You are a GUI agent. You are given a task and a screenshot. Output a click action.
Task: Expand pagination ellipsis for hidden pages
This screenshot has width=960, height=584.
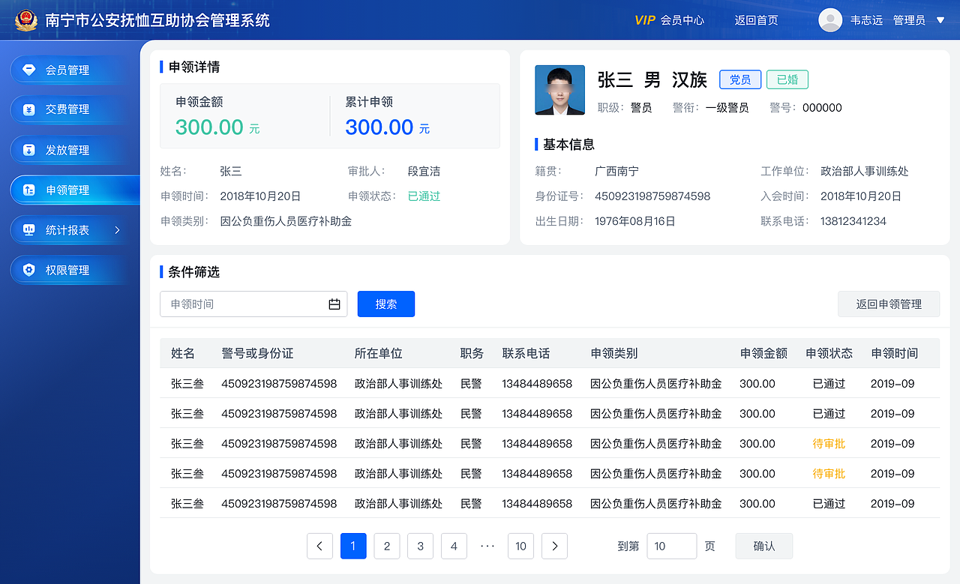point(487,546)
